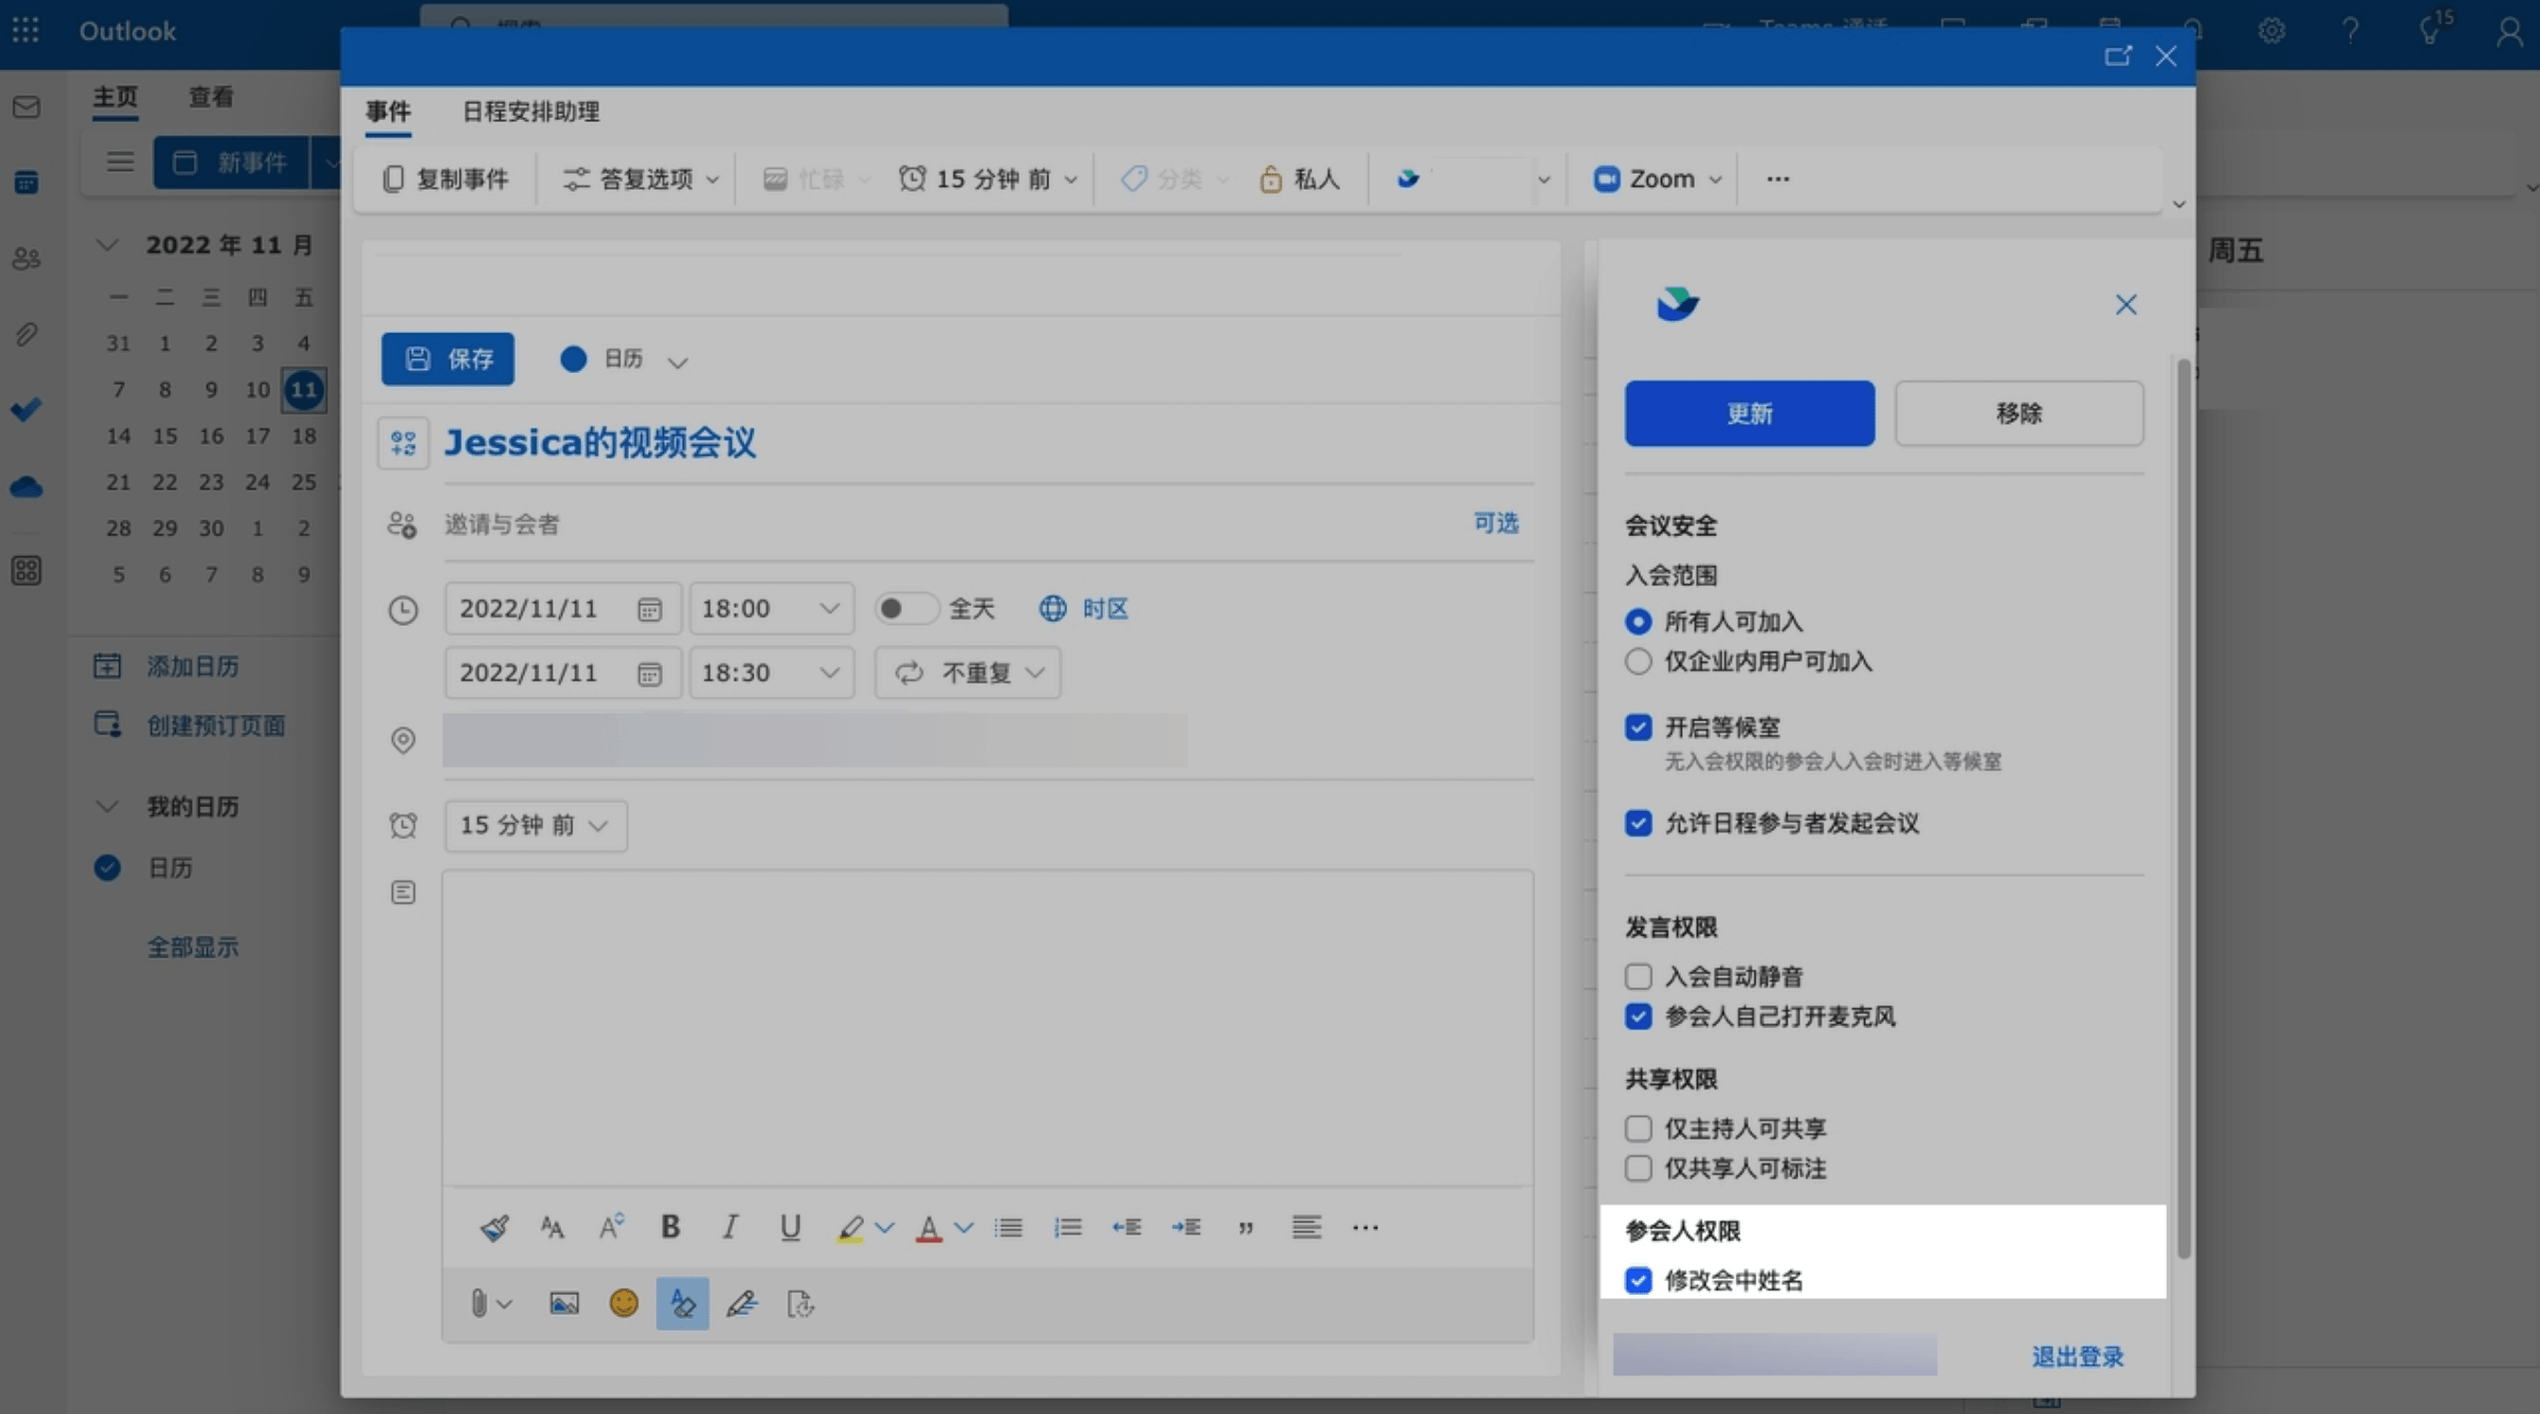
Task: Insert a picture inline
Action: [564, 1304]
